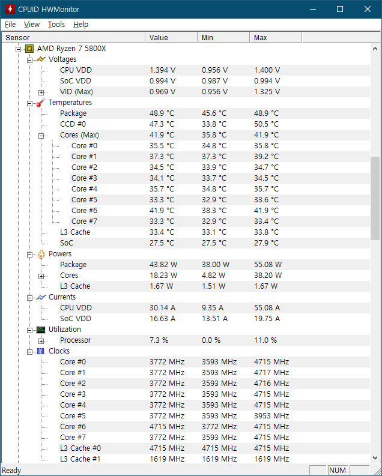Image resolution: width=382 pixels, height=476 pixels.
Task: Minimize the HWMonitor window
Action: tap(313, 9)
